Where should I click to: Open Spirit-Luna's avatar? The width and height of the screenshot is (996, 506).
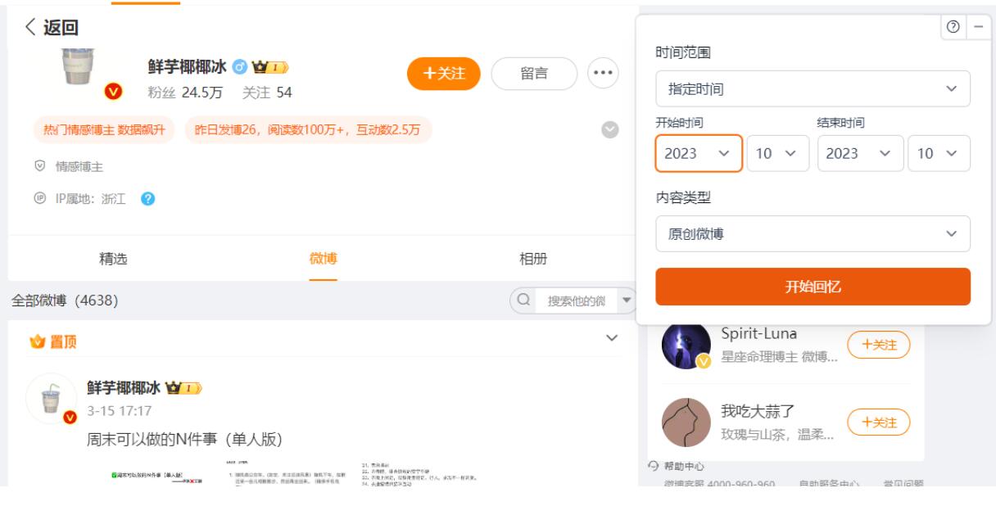click(686, 346)
